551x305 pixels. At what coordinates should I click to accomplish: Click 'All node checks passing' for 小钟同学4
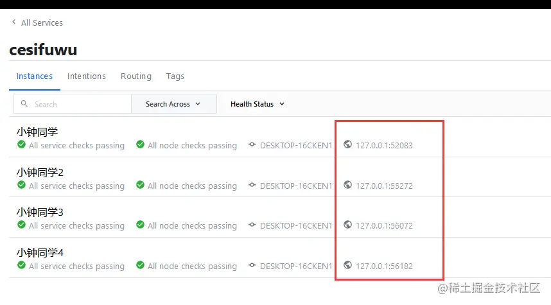tap(192, 266)
